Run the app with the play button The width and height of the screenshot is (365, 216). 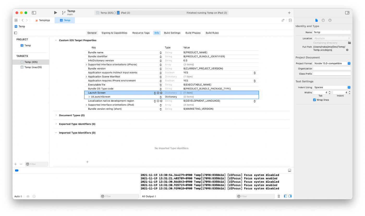click(x=56, y=12)
